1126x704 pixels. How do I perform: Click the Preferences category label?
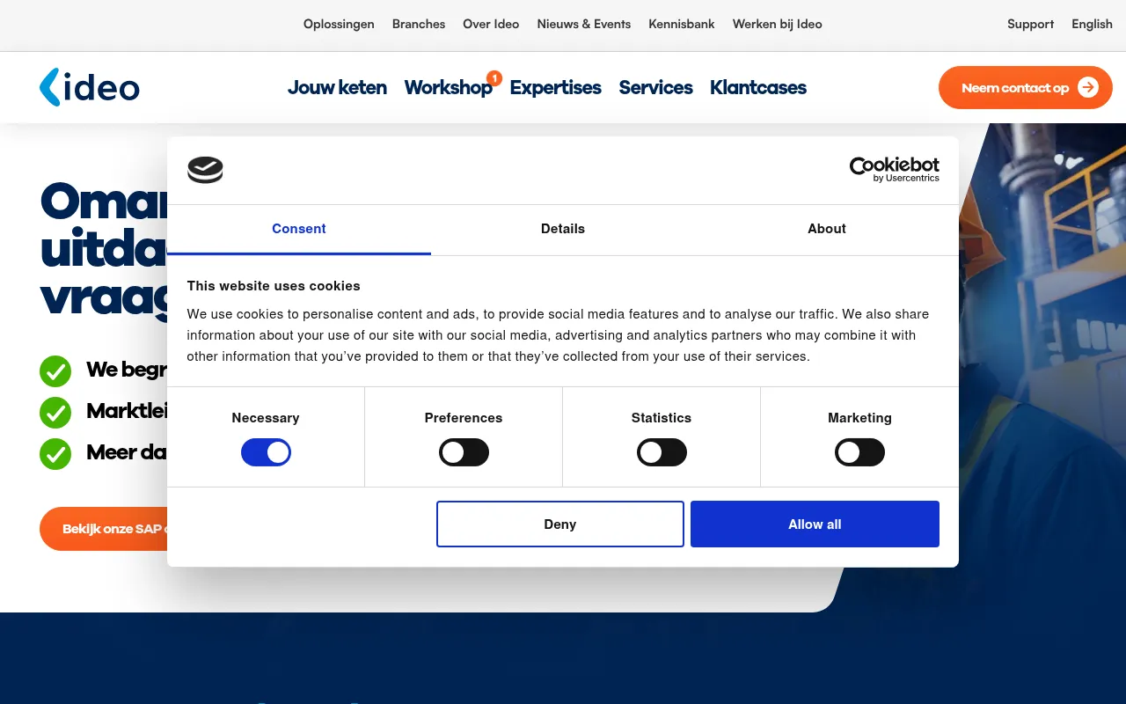(464, 418)
